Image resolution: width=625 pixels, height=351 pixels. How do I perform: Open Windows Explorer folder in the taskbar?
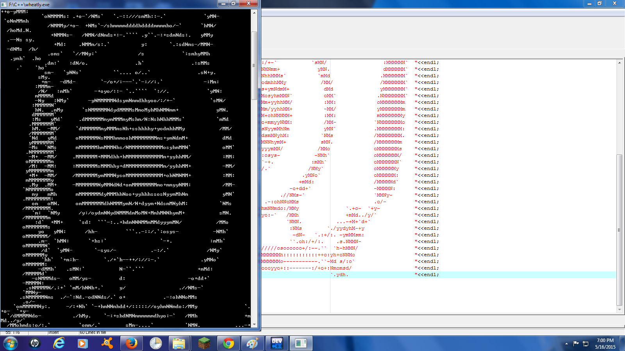click(x=179, y=343)
